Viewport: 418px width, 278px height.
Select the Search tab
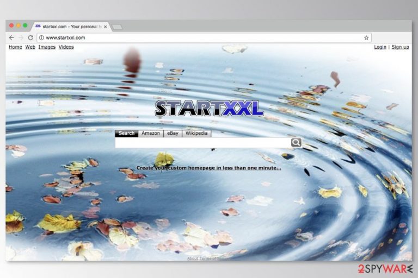pos(127,133)
